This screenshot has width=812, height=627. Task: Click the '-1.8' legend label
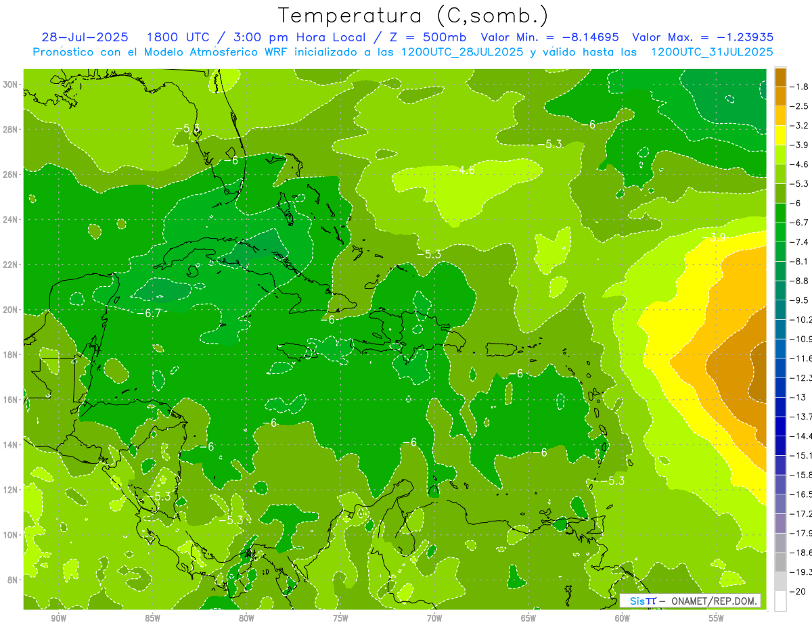tap(799, 87)
